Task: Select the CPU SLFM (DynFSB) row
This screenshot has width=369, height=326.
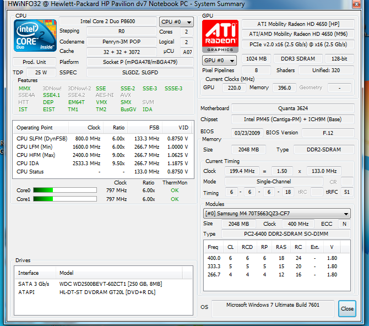Action: click(103, 139)
